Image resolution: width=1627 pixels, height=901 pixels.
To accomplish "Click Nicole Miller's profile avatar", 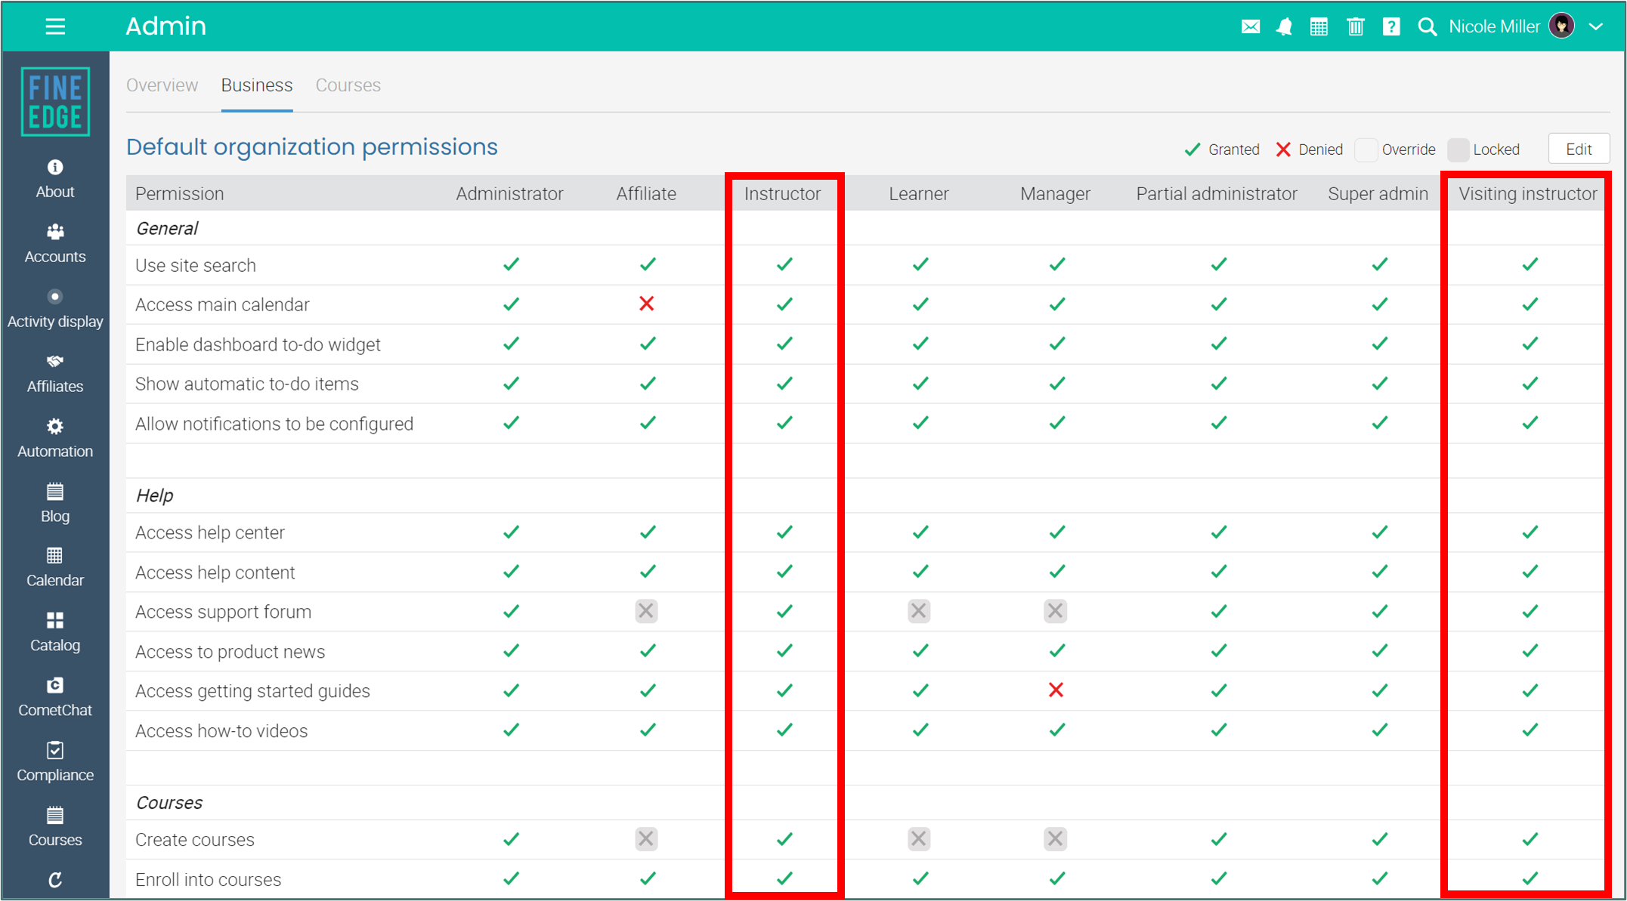I will click(x=1561, y=26).
